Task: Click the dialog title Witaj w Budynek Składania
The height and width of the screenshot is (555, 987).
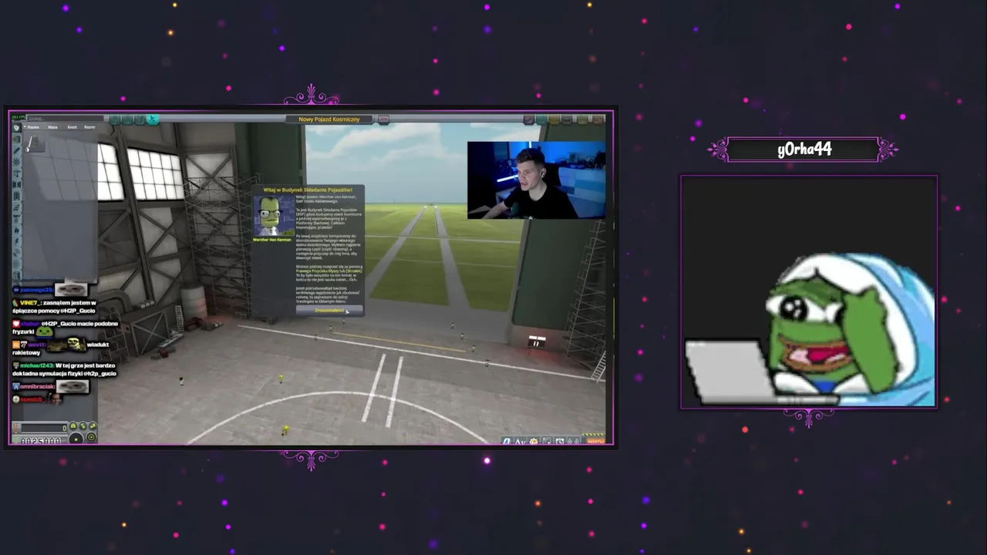Action: 308,190
